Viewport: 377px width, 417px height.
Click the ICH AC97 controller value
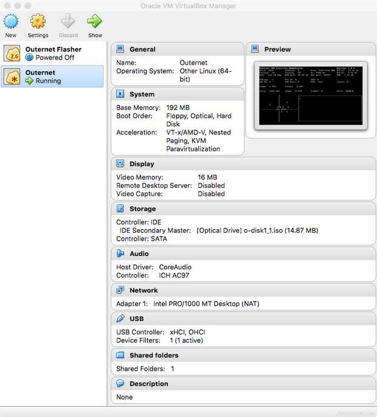pyautogui.click(x=174, y=275)
